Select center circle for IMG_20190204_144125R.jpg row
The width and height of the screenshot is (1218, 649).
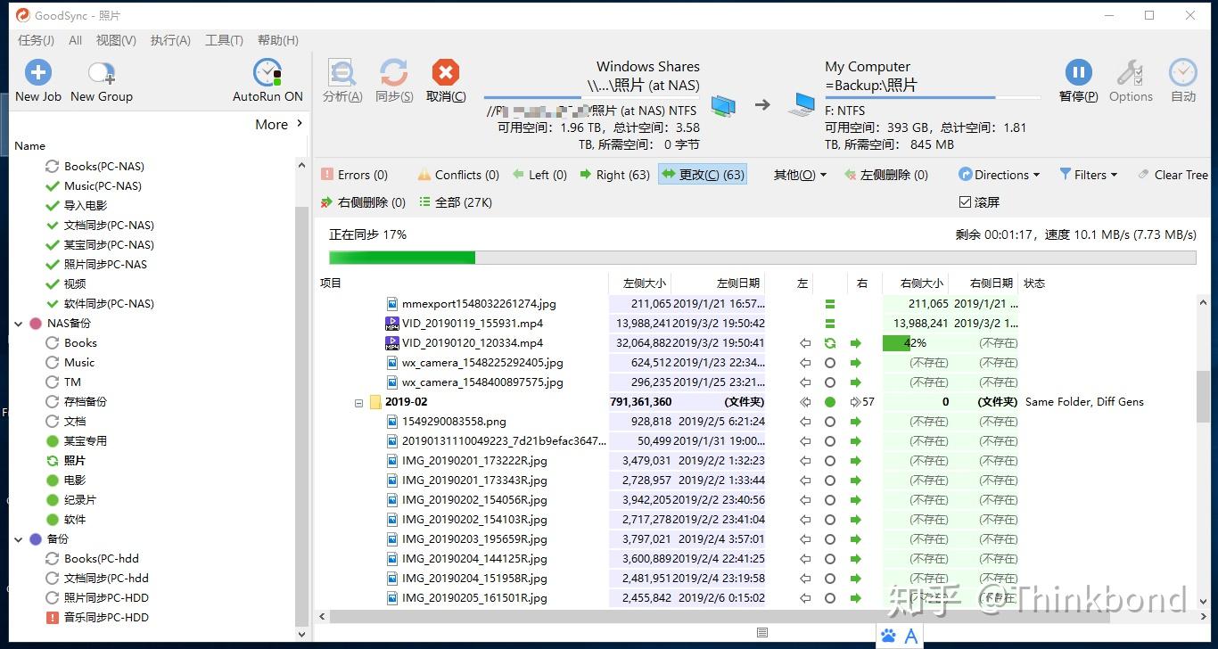(830, 559)
